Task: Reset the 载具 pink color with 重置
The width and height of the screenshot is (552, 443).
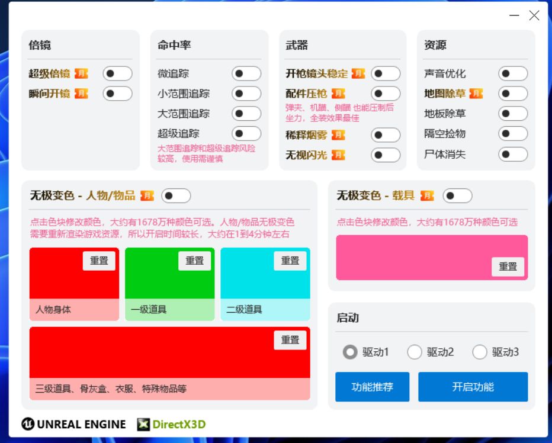Action: [508, 267]
